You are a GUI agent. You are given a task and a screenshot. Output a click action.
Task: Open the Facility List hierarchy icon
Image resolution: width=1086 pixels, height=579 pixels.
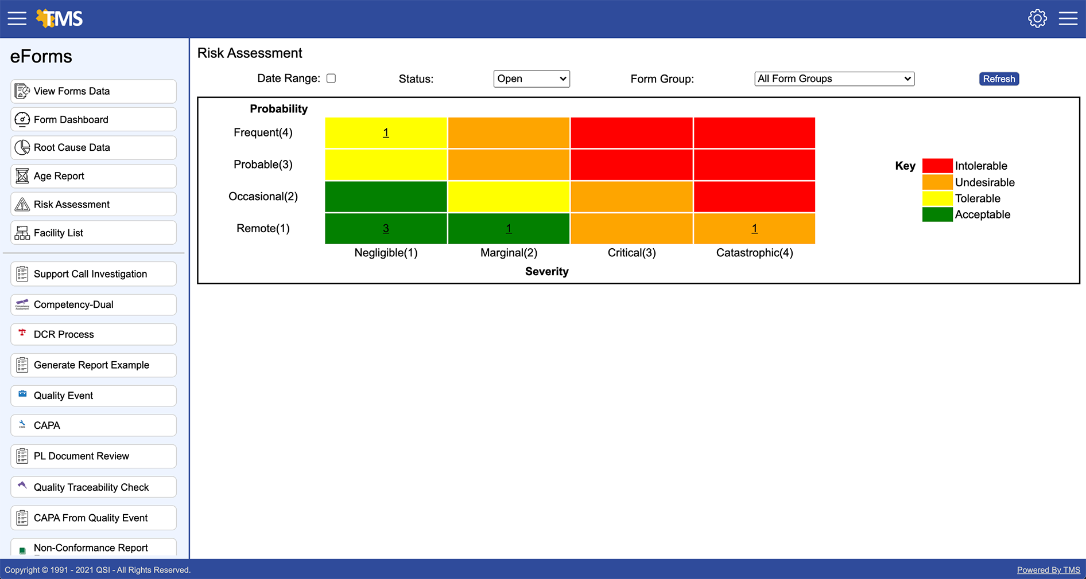(x=22, y=233)
